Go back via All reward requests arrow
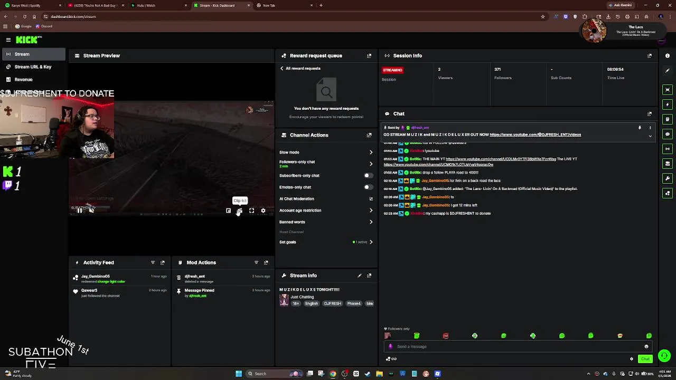This screenshot has height=380, width=676. tap(282, 68)
